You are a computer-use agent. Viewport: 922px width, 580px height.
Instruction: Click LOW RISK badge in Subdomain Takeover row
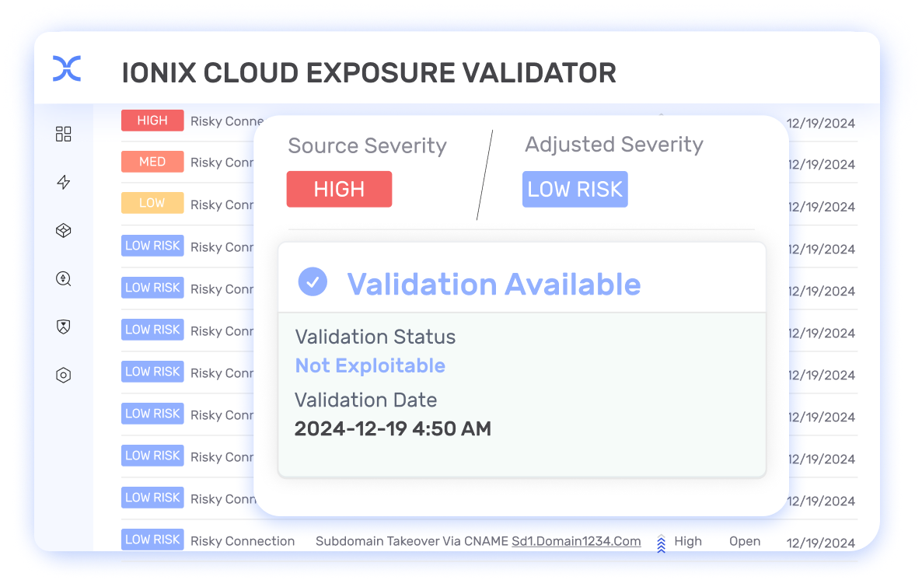pyautogui.click(x=152, y=540)
